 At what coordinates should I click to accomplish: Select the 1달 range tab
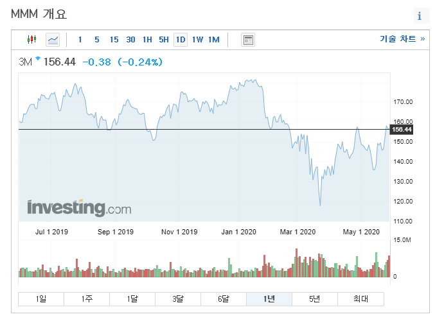tap(132, 299)
